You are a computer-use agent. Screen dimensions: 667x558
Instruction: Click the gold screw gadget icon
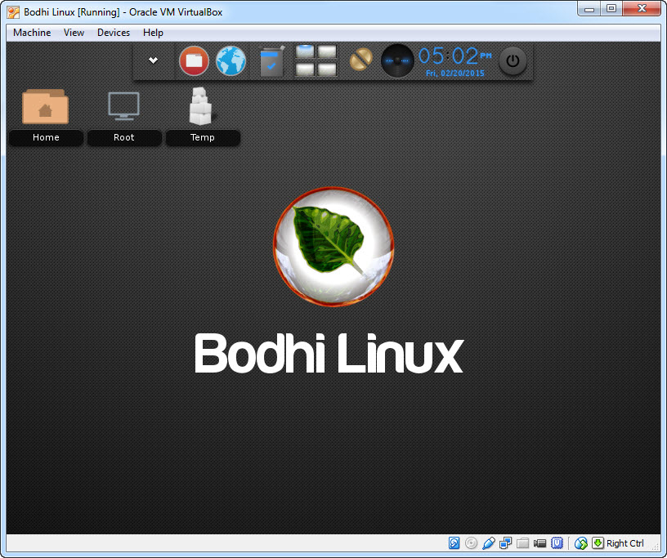(x=360, y=60)
